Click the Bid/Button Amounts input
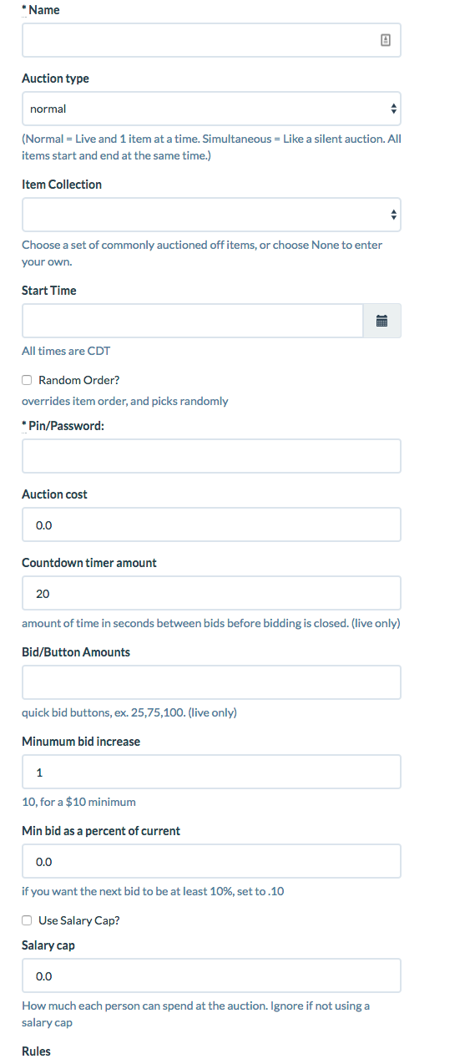The width and height of the screenshot is (475, 1064). click(x=211, y=682)
